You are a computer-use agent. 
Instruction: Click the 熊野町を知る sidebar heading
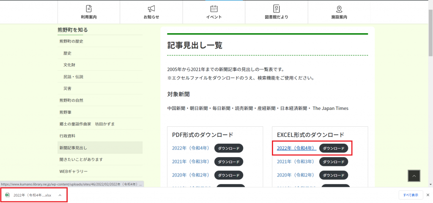(x=73, y=30)
